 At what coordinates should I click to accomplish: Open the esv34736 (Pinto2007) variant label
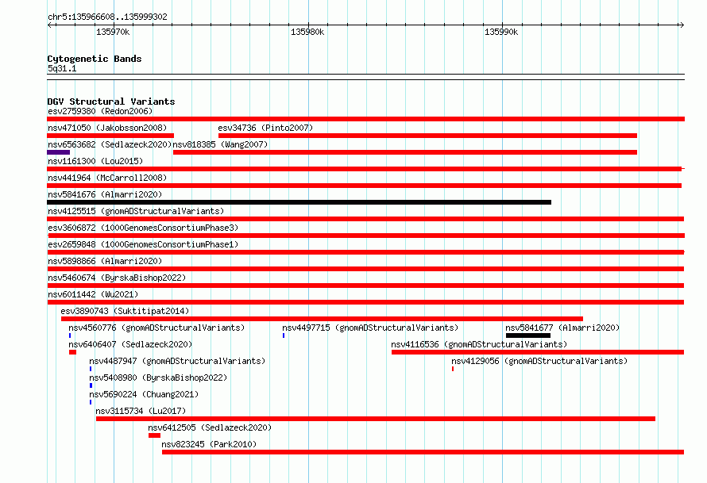click(x=265, y=128)
